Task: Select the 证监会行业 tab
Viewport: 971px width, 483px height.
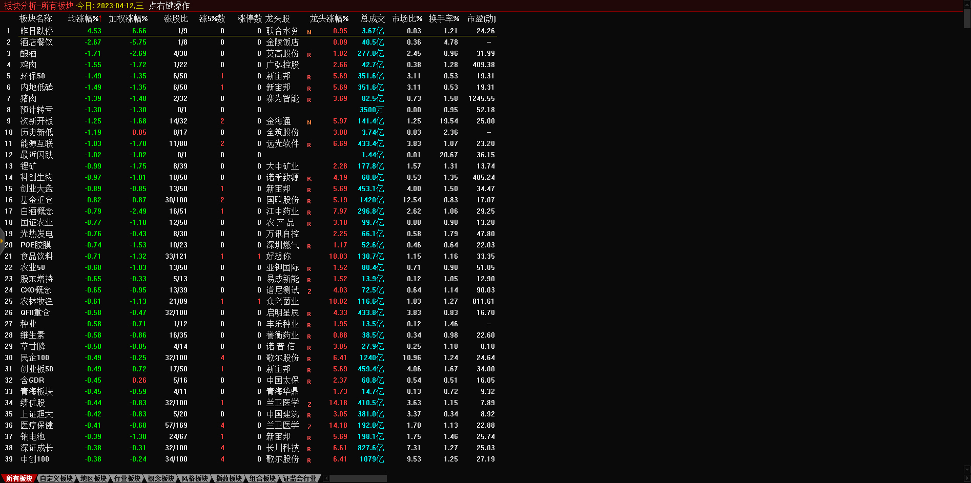Action: 300,478
